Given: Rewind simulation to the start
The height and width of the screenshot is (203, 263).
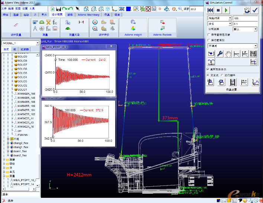Looking at the screenshot, I should [x=210, y=10].
